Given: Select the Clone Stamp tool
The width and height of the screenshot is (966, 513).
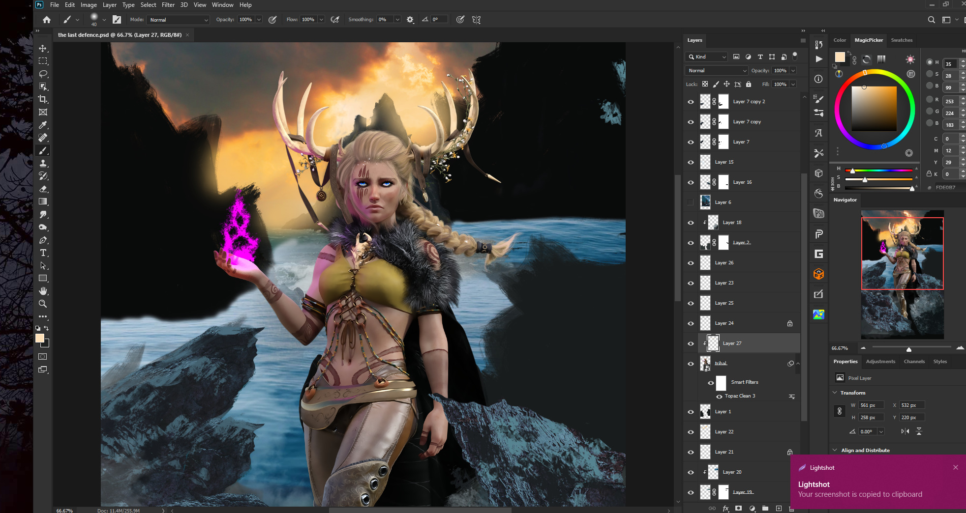Looking at the screenshot, I should pyautogui.click(x=43, y=163).
